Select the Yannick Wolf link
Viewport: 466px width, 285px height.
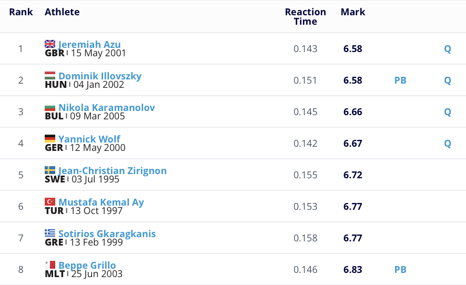[89, 139]
